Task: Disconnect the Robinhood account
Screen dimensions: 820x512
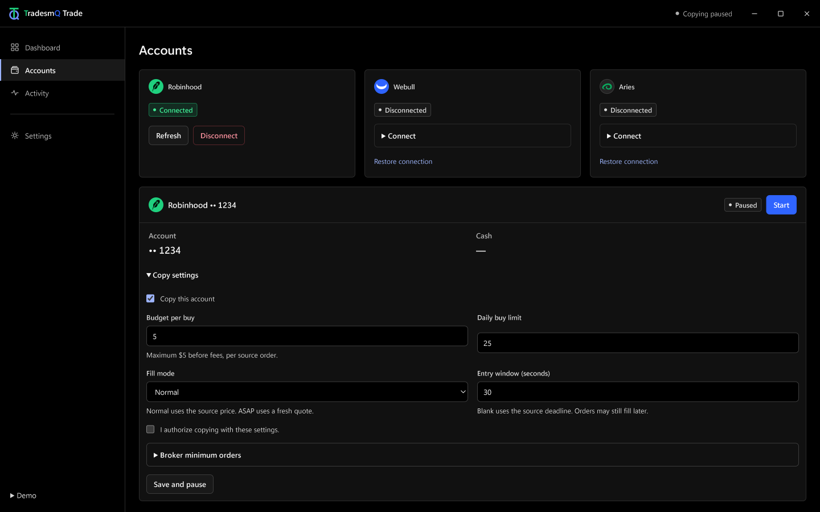Action: (x=219, y=135)
